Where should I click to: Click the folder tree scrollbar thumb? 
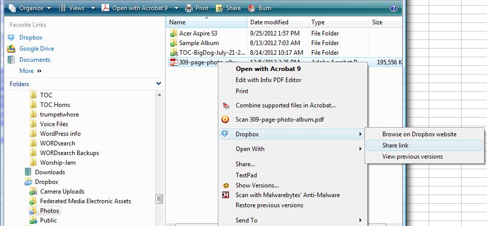(159, 199)
